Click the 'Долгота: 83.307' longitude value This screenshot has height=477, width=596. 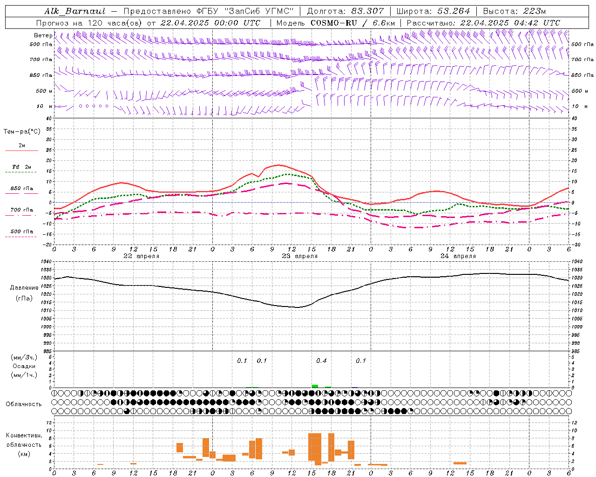point(345,11)
